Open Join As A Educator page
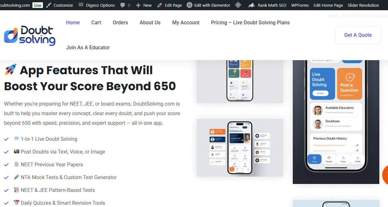This screenshot has height=207, width=388. coord(88,47)
